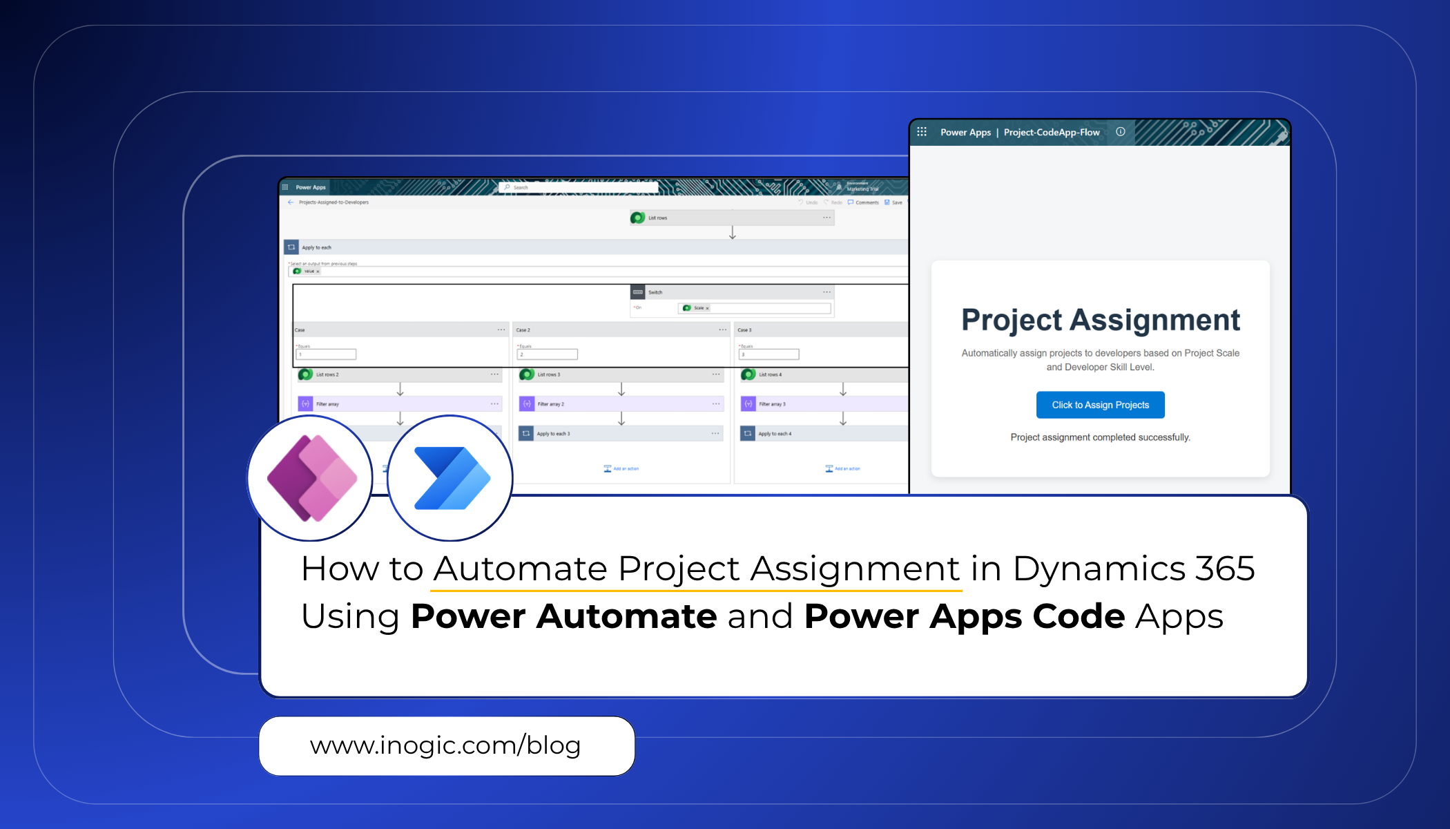Click the Equals field containing 2

(547, 354)
